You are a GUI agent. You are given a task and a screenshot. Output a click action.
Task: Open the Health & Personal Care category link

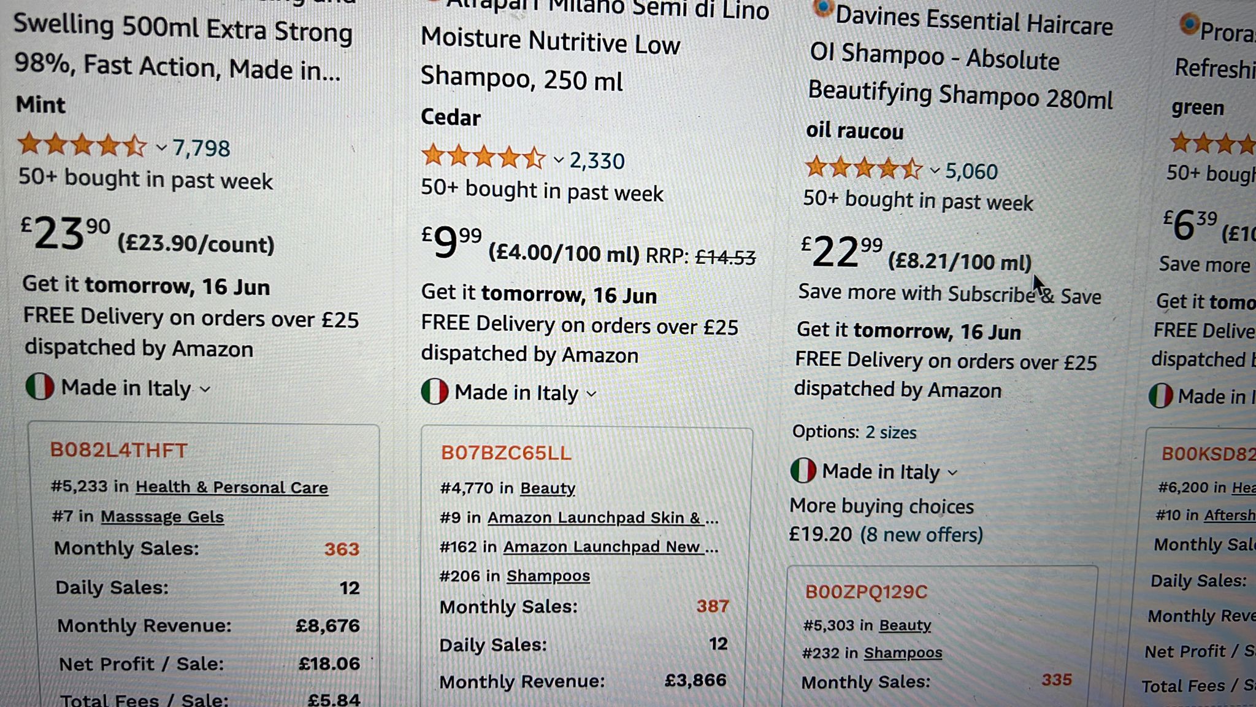[x=232, y=487]
